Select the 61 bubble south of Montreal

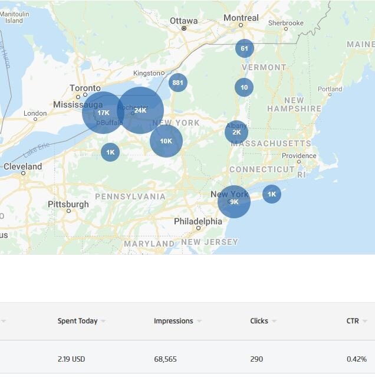[x=244, y=48]
